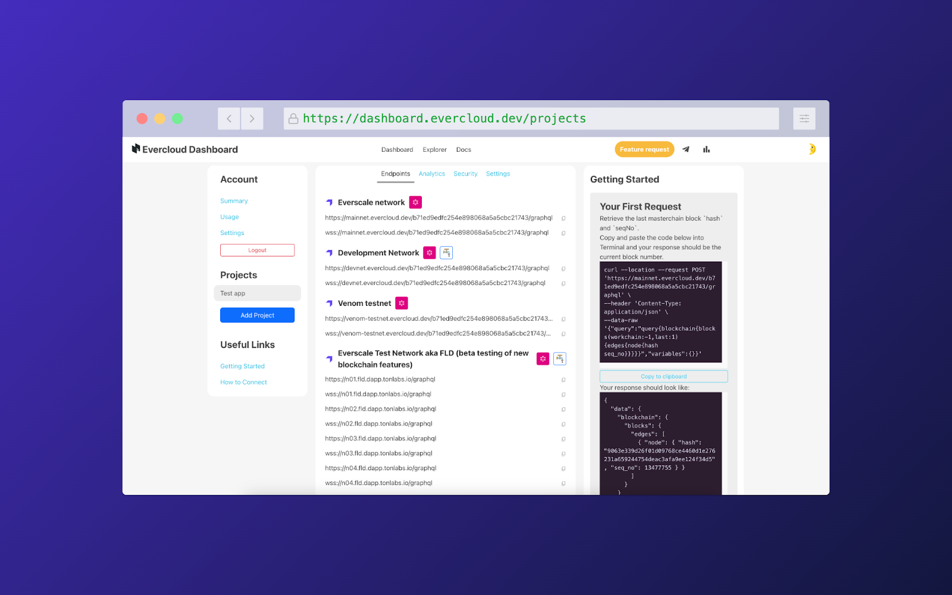Screen dimensions: 952x595
Task: Copy the https n03.fld.dapp.tonlabs.io endpoint
Action: click(563, 439)
